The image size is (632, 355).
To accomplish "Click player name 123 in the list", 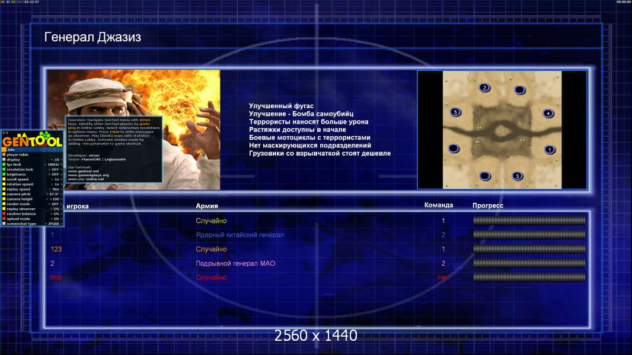I will [x=56, y=249].
